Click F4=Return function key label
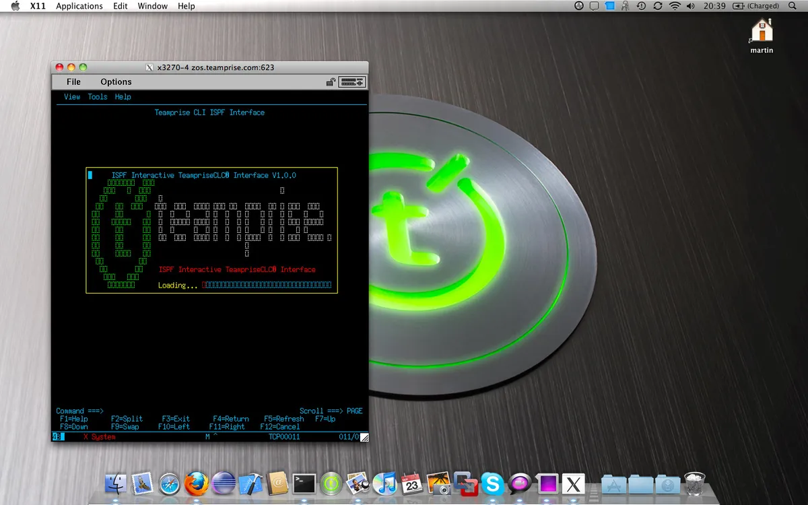The image size is (808, 505). click(231, 419)
